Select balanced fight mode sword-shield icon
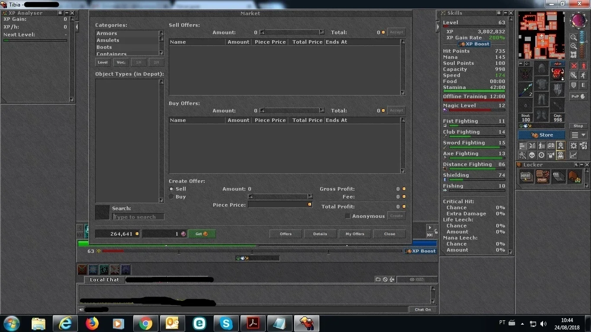This screenshot has height=332, width=591. tap(574, 75)
